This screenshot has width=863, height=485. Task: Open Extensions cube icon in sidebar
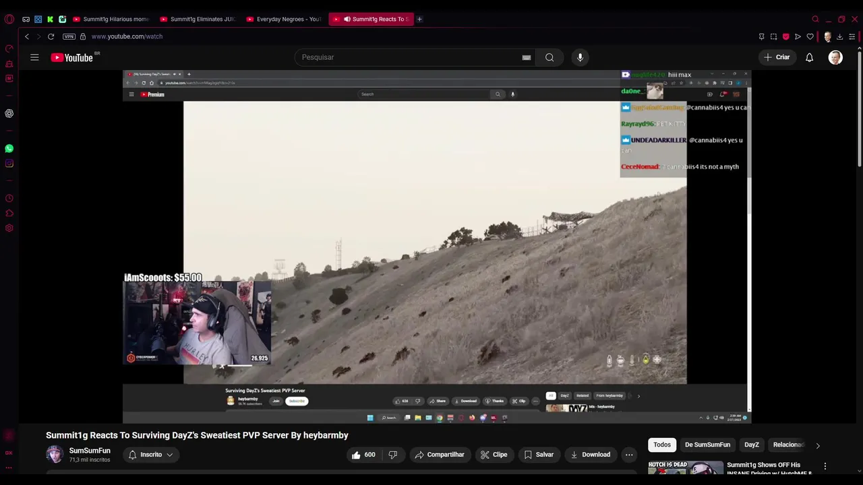pos(9,214)
